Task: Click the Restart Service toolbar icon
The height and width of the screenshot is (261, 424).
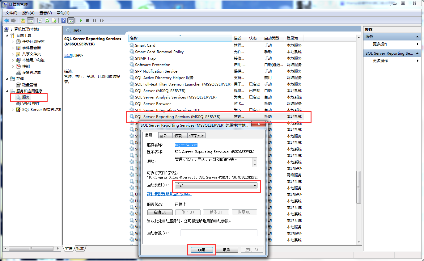Action: (x=102, y=20)
